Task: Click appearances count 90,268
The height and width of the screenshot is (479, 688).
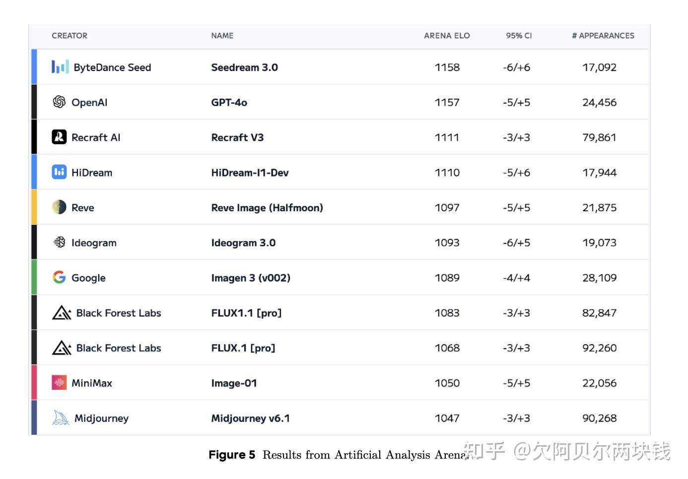Action: tap(600, 419)
